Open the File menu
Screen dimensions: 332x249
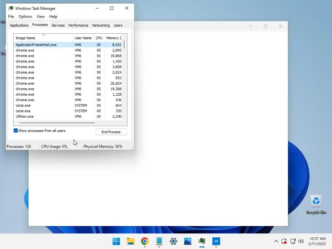click(x=11, y=17)
